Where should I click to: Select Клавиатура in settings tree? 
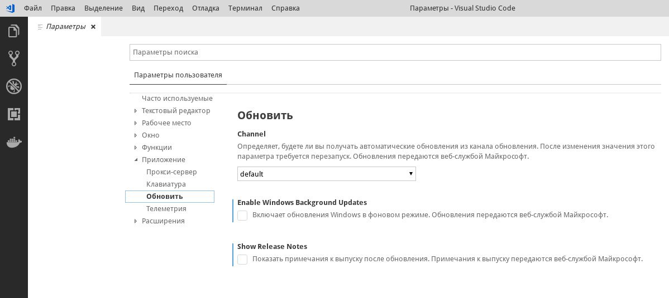166,184
